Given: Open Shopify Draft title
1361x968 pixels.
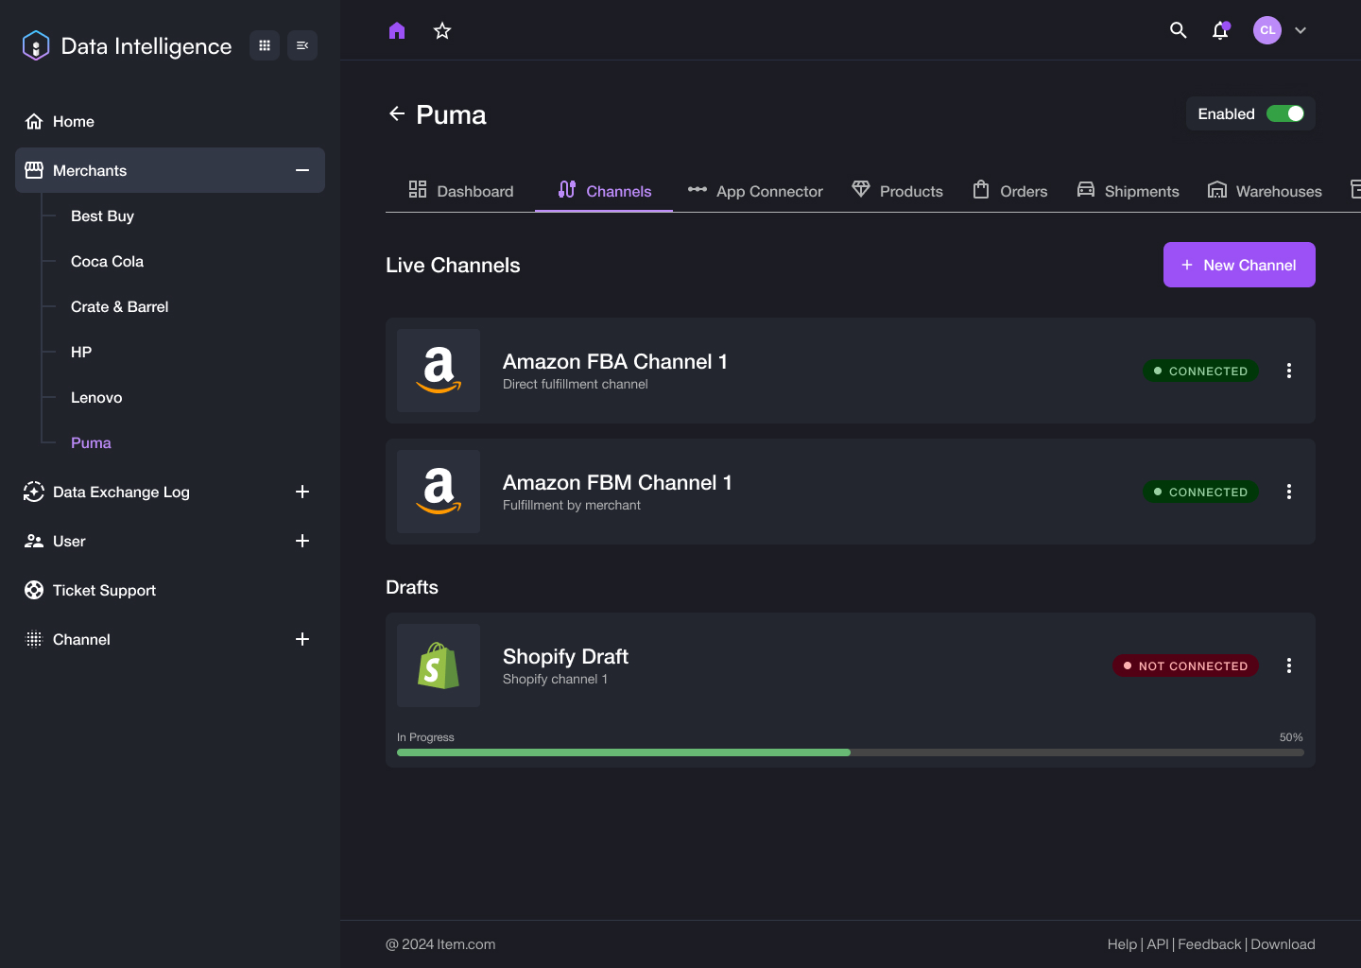Looking at the screenshot, I should tap(565, 657).
